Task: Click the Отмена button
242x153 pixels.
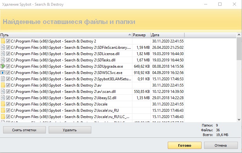Action: 221,145
